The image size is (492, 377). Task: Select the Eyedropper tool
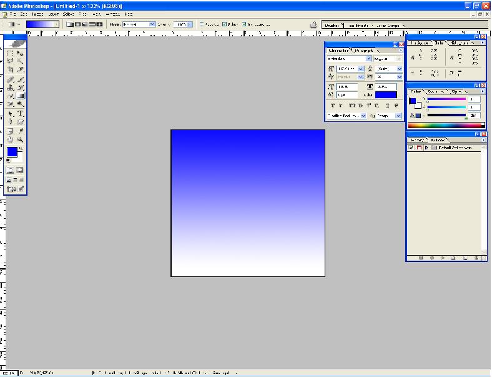click(20, 131)
